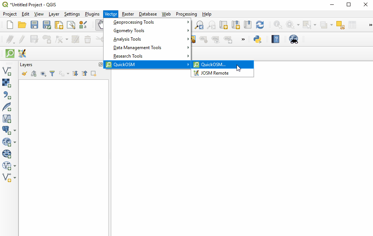This screenshot has width=373, height=236.
Task: Click the Zoom Last magnifier icon
Action: click(199, 25)
